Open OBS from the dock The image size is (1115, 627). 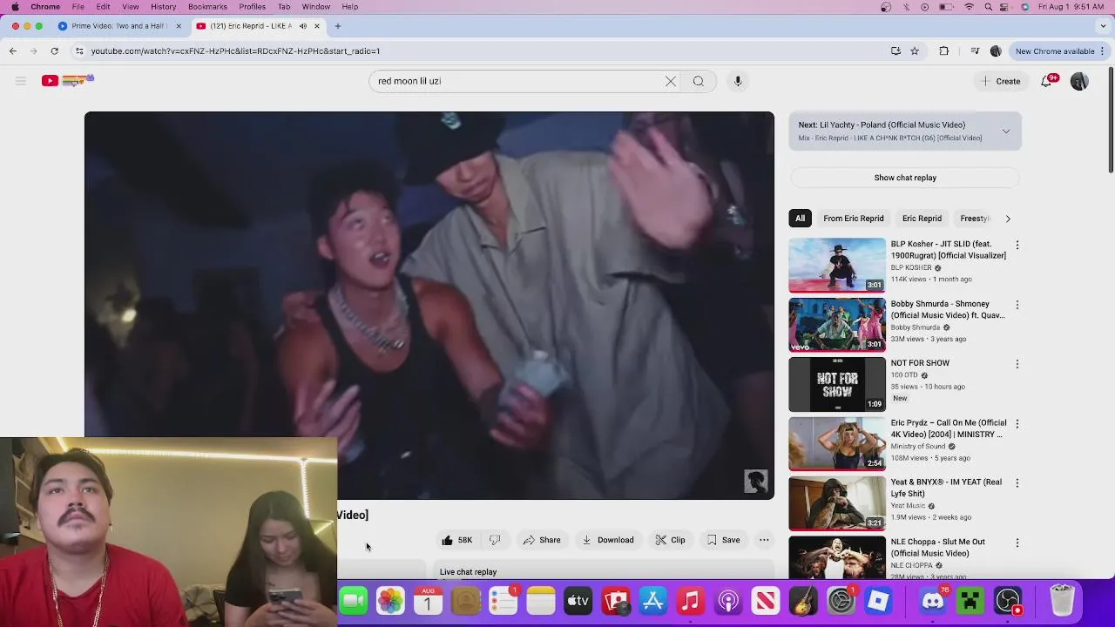pos(1008,601)
